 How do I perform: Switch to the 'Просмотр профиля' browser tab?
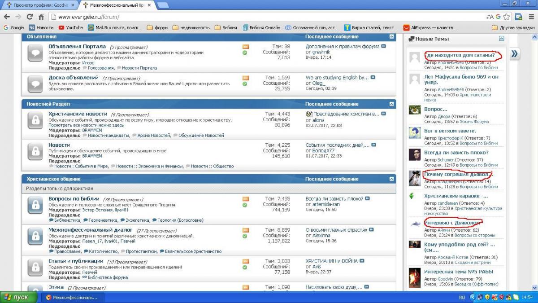coord(40,5)
